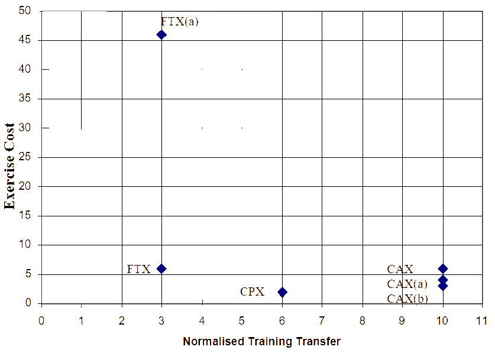Select the FTX text label

tap(139, 269)
